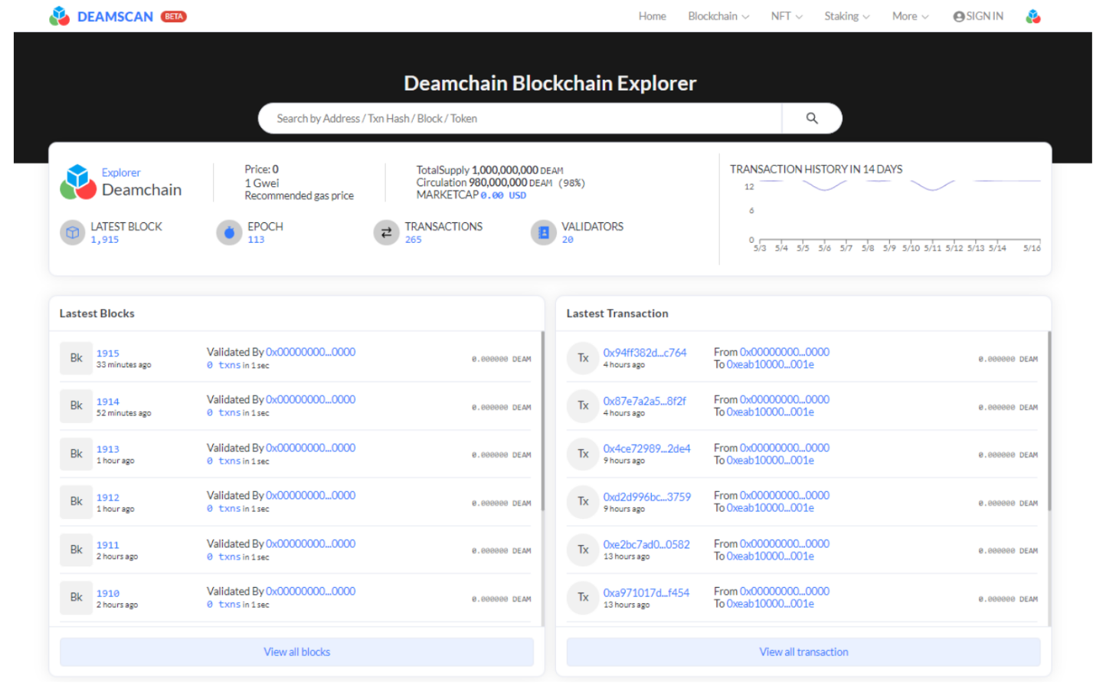
Task: Open the NFT dropdown menu
Action: tap(786, 16)
